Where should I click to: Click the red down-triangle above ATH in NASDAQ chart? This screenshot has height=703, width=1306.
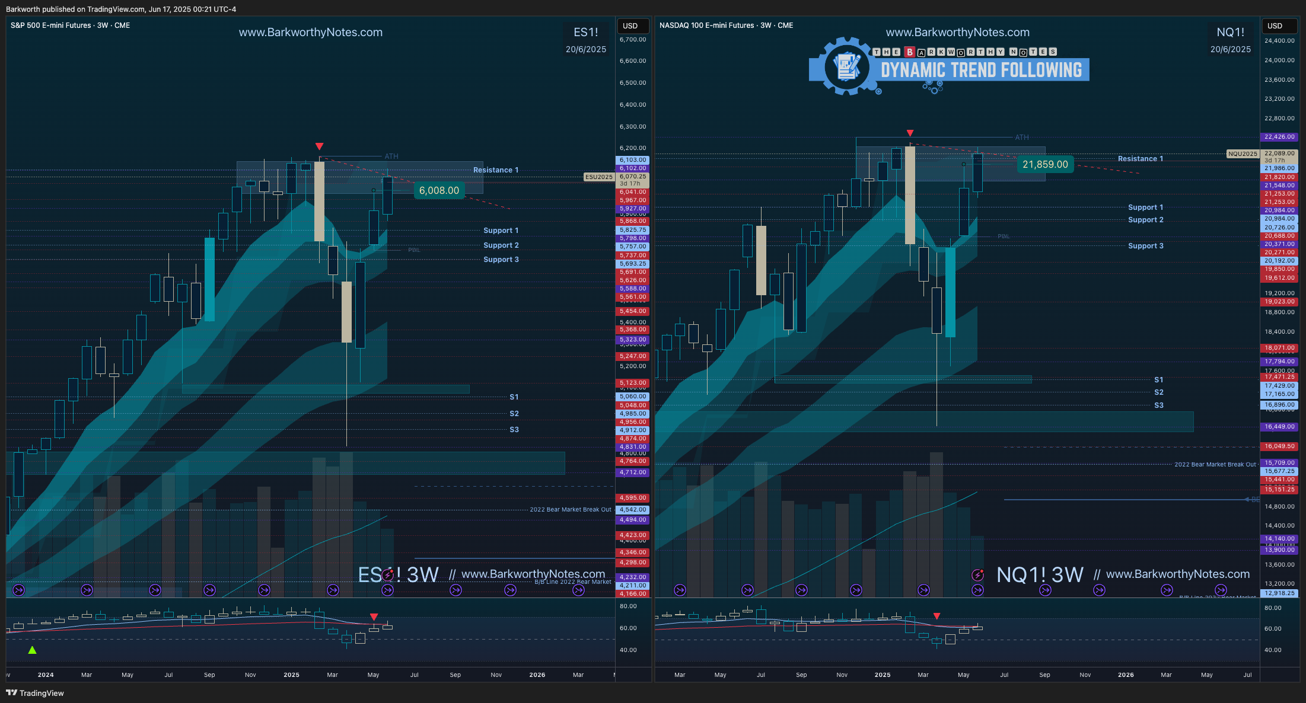pyautogui.click(x=910, y=133)
